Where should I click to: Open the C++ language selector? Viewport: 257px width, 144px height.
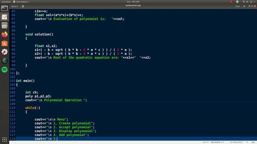click(x=206, y=142)
